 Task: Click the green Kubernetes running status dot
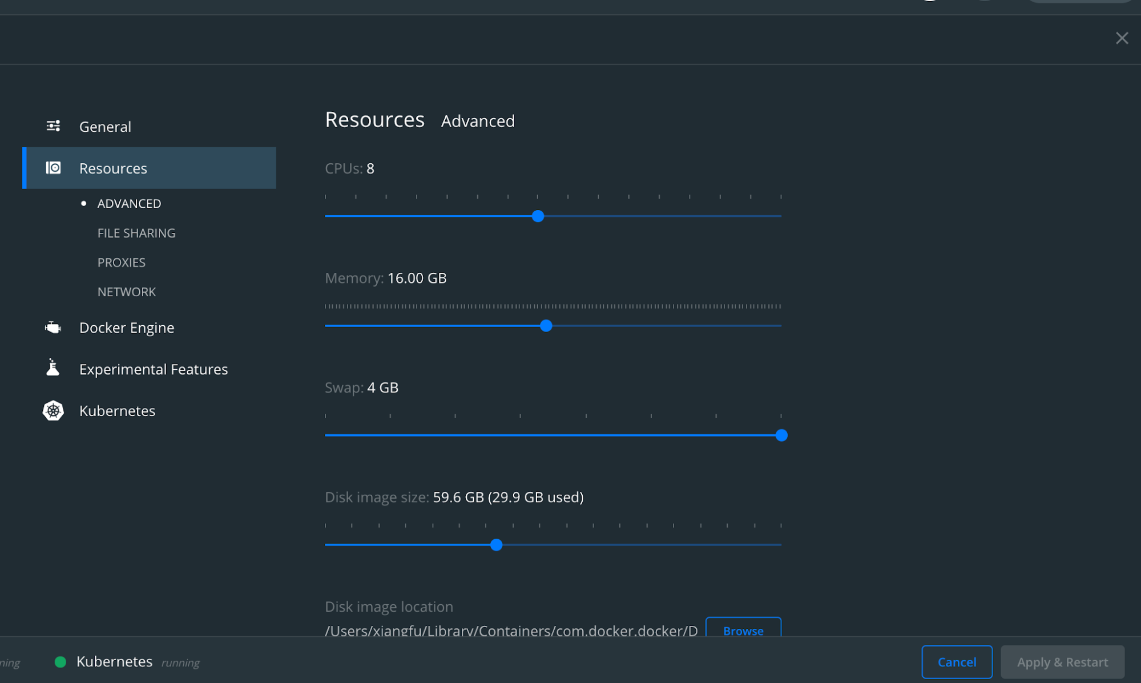[x=59, y=662]
